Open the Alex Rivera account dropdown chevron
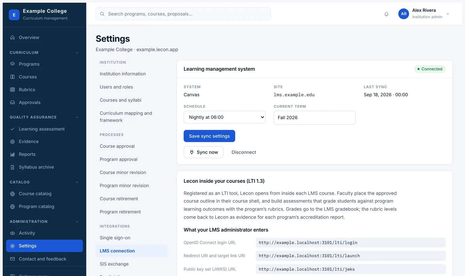 448,14
